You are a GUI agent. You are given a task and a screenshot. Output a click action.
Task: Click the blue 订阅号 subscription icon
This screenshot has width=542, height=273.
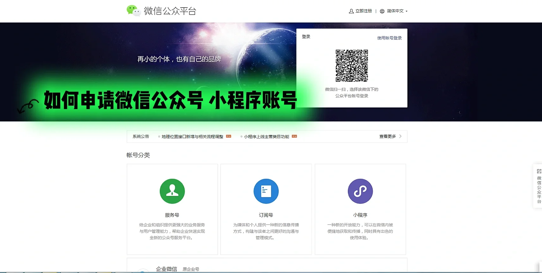tap(266, 191)
